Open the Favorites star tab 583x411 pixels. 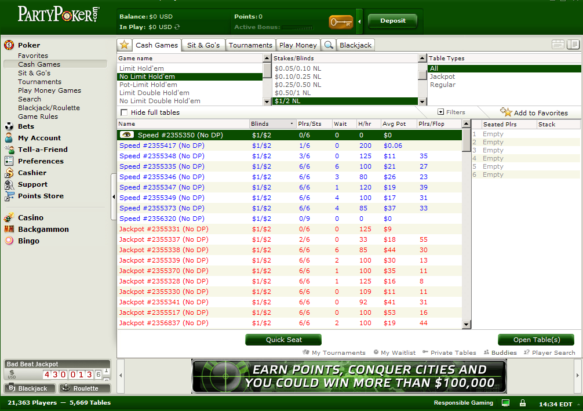[125, 45]
